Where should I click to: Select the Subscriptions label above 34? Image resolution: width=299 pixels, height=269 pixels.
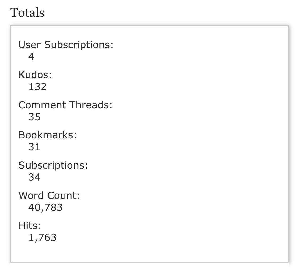click(x=53, y=165)
